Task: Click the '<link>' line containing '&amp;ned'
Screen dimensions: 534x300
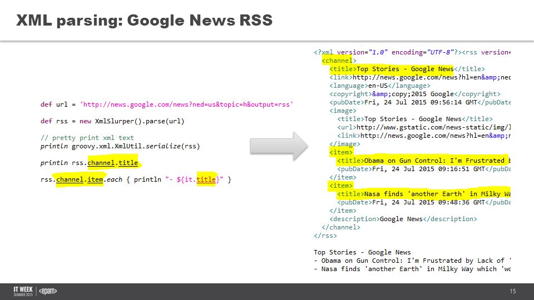Action: [x=420, y=77]
